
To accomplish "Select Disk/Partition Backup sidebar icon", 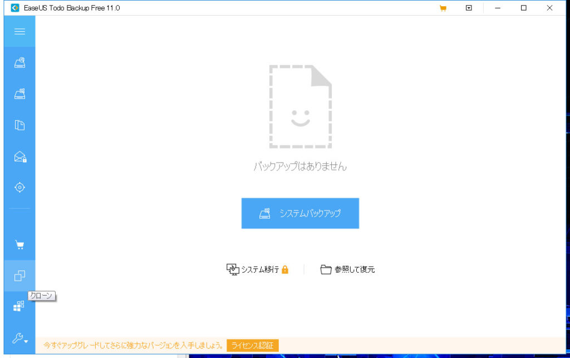I will click(x=19, y=62).
